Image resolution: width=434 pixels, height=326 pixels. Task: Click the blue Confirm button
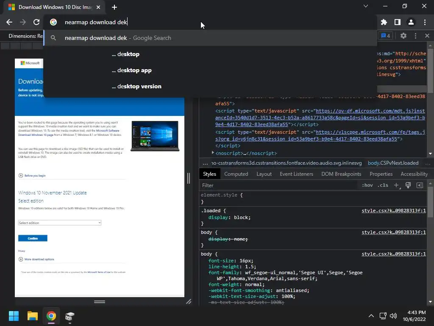(x=33, y=239)
